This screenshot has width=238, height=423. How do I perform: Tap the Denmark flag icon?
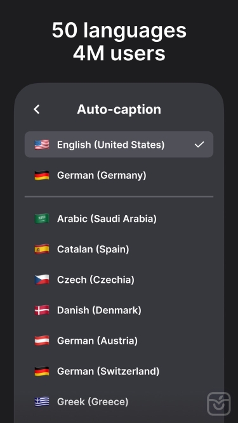[x=42, y=310]
